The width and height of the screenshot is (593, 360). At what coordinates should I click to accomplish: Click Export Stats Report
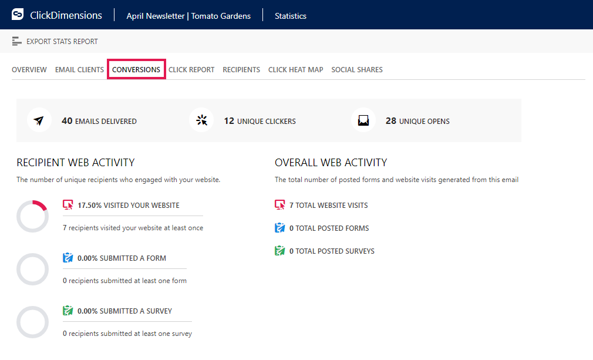tap(62, 42)
